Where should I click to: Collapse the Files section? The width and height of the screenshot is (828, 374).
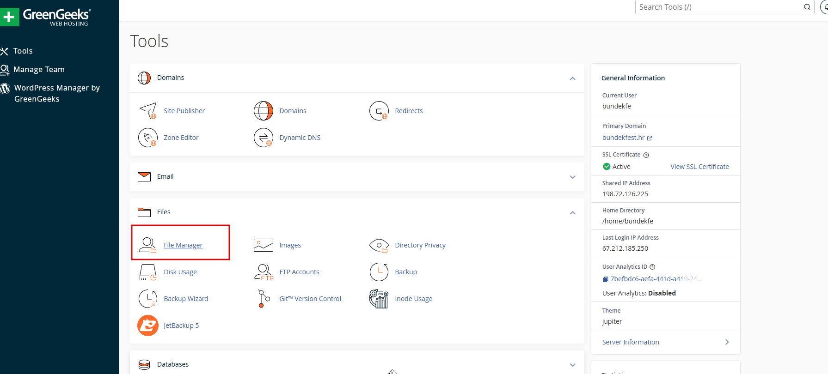[572, 213]
